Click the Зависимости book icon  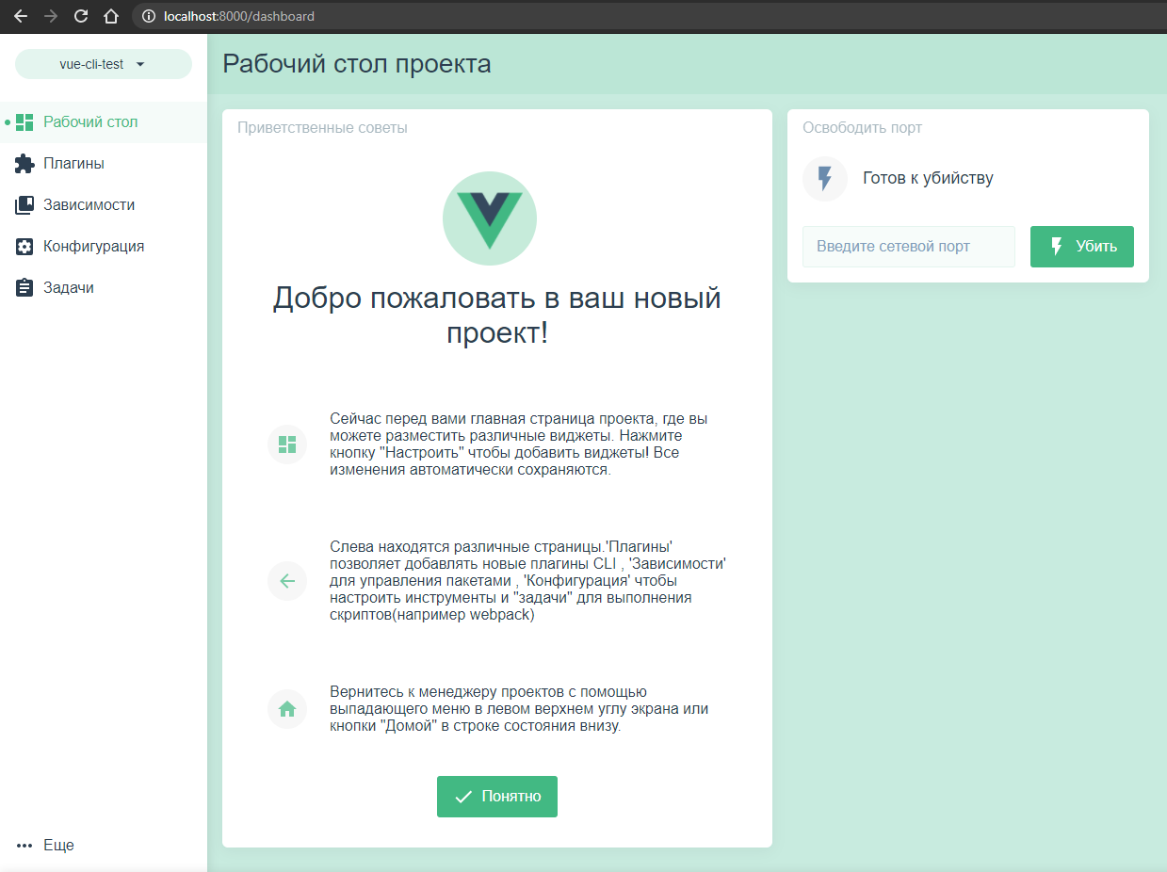pos(24,205)
